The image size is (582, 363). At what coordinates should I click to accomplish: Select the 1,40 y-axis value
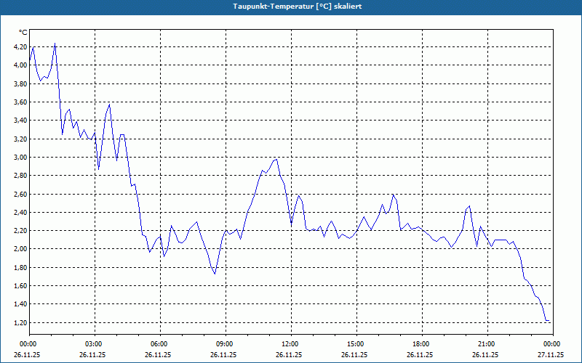pyautogui.click(x=21, y=304)
